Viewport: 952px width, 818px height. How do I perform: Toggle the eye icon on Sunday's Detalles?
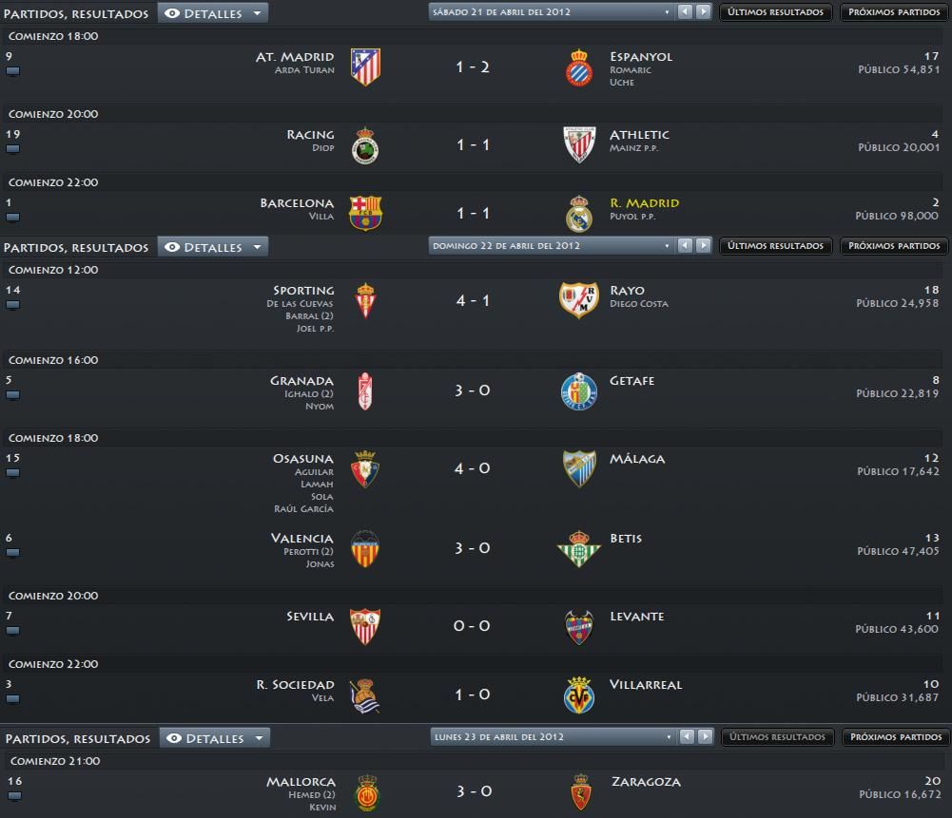(x=172, y=247)
